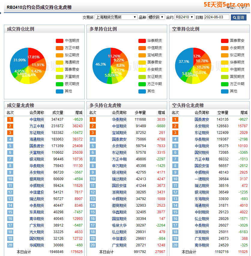Open the 交易所 exchange dropdown
The height and width of the screenshot is (256, 251).
tap(116, 17)
